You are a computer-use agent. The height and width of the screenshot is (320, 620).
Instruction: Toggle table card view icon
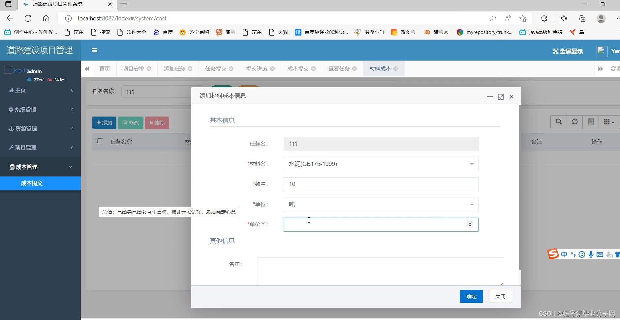coord(591,122)
